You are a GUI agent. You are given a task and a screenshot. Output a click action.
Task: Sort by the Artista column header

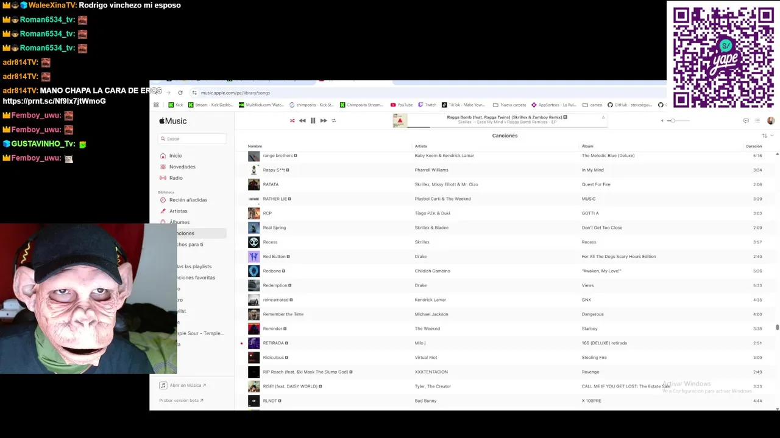(x=421, y=146)
